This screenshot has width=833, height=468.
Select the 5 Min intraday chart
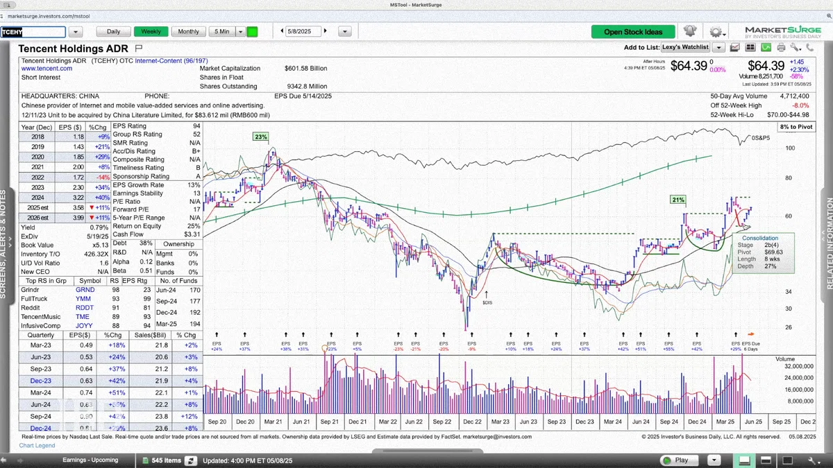click(222, 31)
